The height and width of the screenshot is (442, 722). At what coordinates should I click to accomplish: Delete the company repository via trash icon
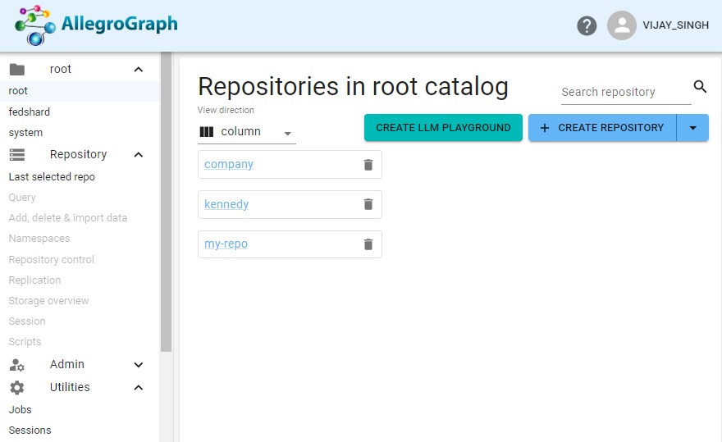coord(368,164)
